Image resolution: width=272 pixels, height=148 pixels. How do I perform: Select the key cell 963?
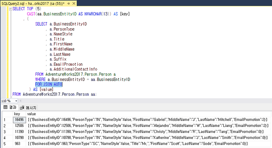19,144
